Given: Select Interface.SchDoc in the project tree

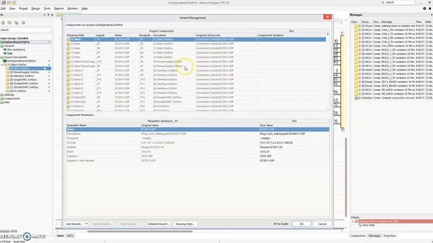Looking at the screenshot, I should (22, 76).
